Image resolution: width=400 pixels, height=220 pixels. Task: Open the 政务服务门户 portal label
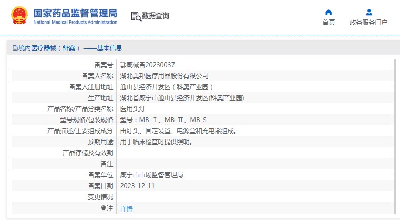(x=368, y=23)
